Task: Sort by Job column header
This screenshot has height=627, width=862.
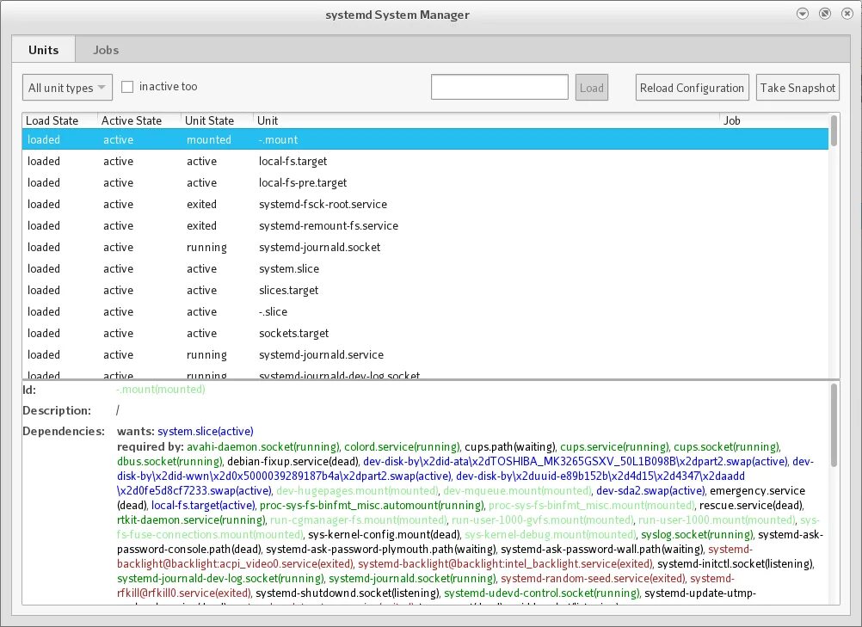Action: [x=774, y=120]
